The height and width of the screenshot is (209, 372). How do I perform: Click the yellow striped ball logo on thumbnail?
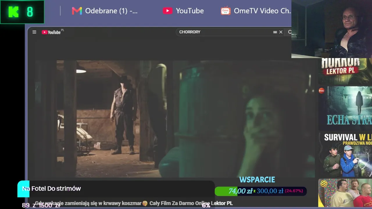(x=324, y=183)
